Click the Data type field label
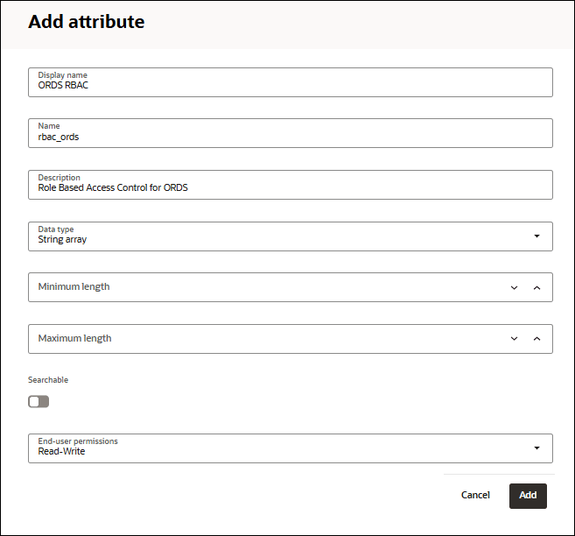This screenshot has height=536, width=575. (56, 229)
